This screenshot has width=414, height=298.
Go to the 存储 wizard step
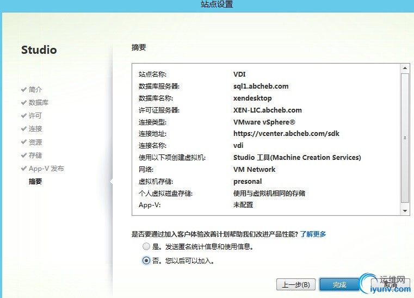tap(35, 155)
